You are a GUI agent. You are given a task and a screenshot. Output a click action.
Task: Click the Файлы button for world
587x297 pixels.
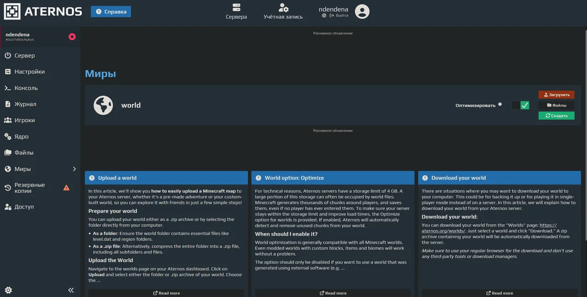556,105
